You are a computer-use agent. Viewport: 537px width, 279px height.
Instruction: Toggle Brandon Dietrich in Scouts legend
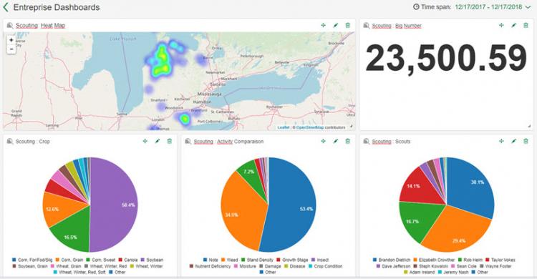(392, 260)
